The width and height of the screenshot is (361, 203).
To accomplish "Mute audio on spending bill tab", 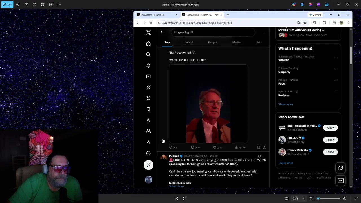I will (x=216, y=15).
